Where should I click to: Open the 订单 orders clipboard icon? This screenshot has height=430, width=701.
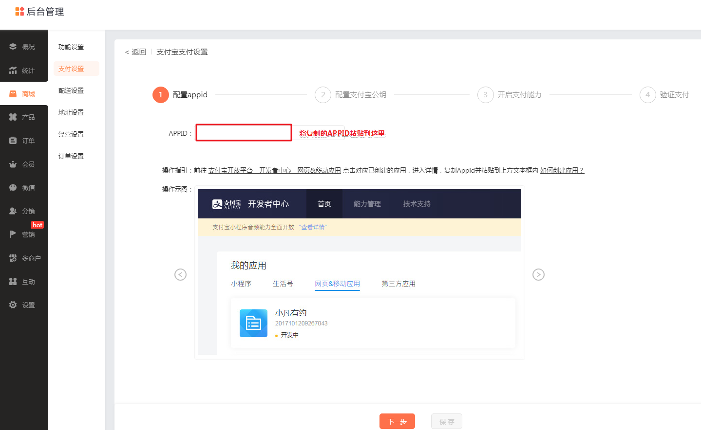pyautogui.click(x=13, y=141)
